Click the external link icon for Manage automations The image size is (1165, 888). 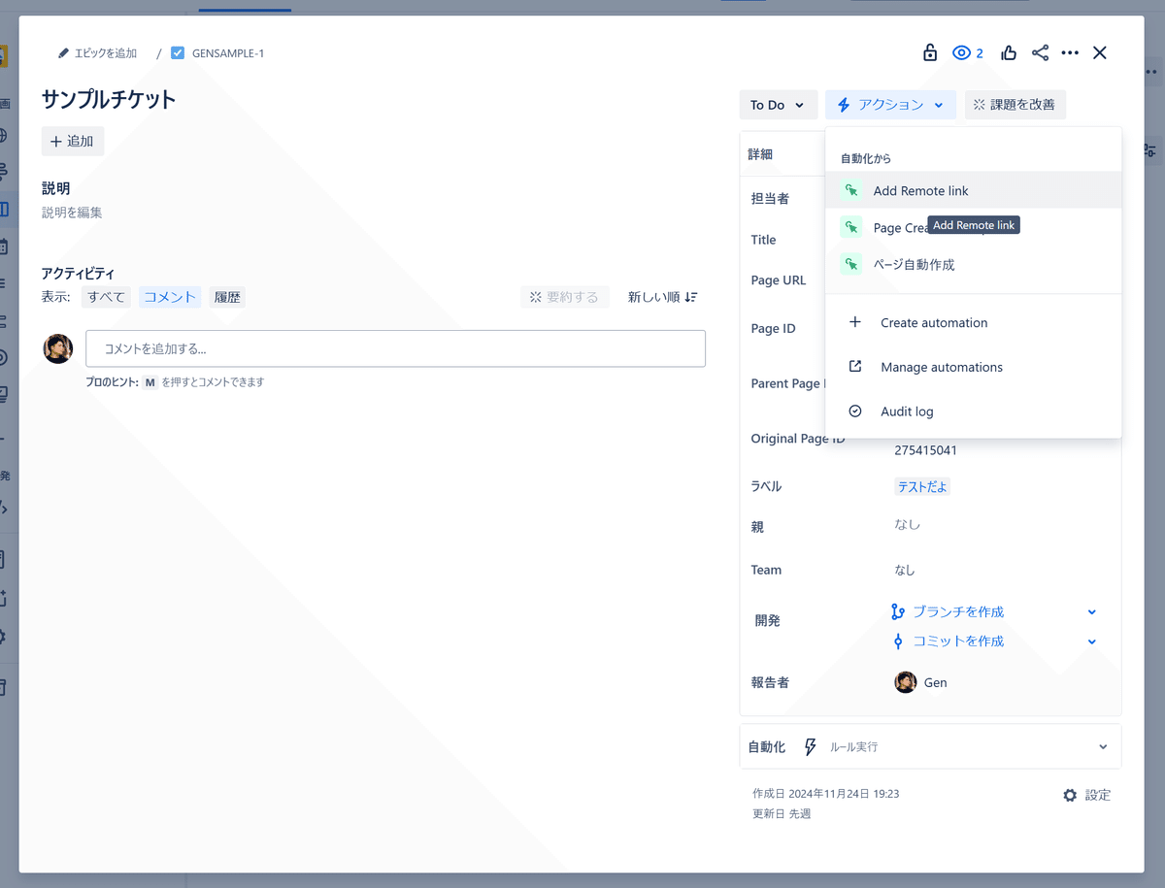[855, 367]
